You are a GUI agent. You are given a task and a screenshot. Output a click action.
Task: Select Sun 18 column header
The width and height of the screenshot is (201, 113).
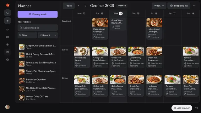(x=190, y=13)
